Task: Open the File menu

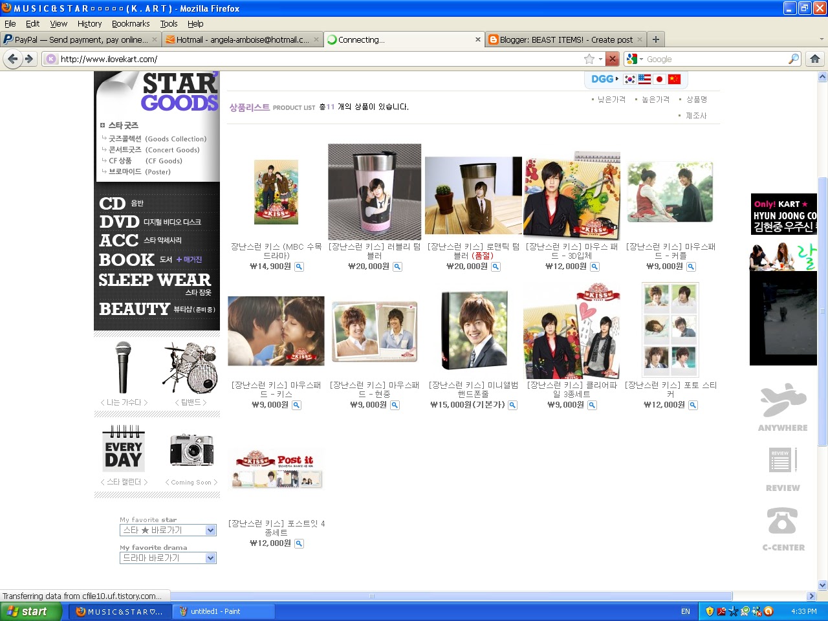Action: [10, 24]
